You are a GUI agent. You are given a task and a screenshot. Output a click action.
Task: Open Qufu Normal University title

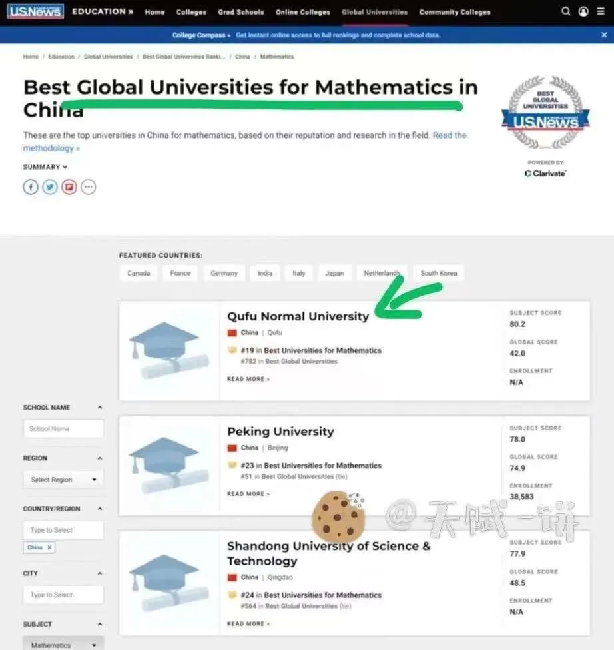tap(298, 316)
